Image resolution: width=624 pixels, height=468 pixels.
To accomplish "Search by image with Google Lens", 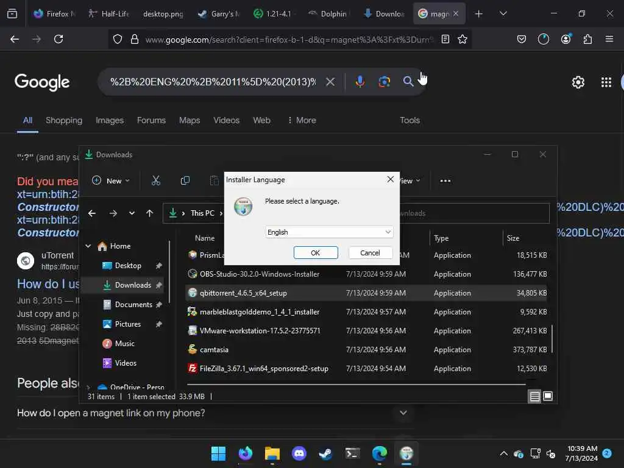I will tap(384, 82).
